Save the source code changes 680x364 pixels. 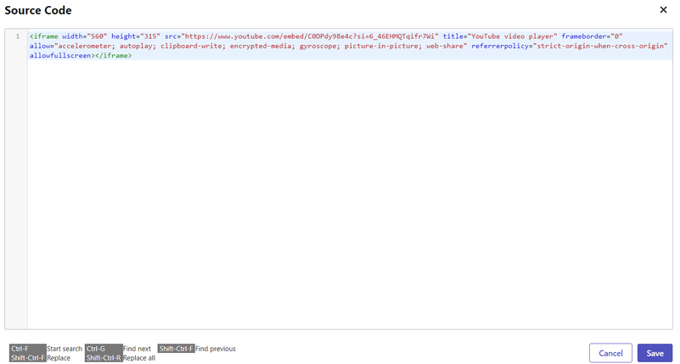[x=655, y=353]
